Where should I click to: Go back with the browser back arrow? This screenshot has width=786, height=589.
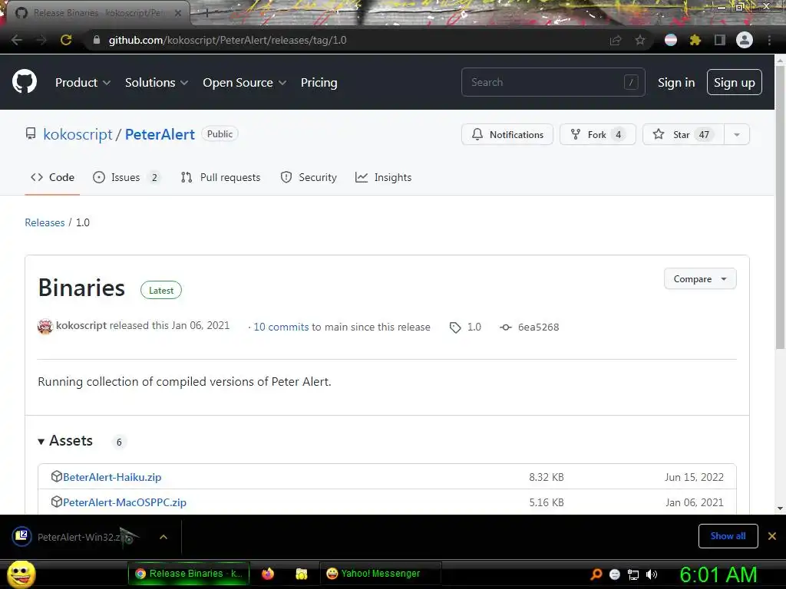[x=17, y=40]
